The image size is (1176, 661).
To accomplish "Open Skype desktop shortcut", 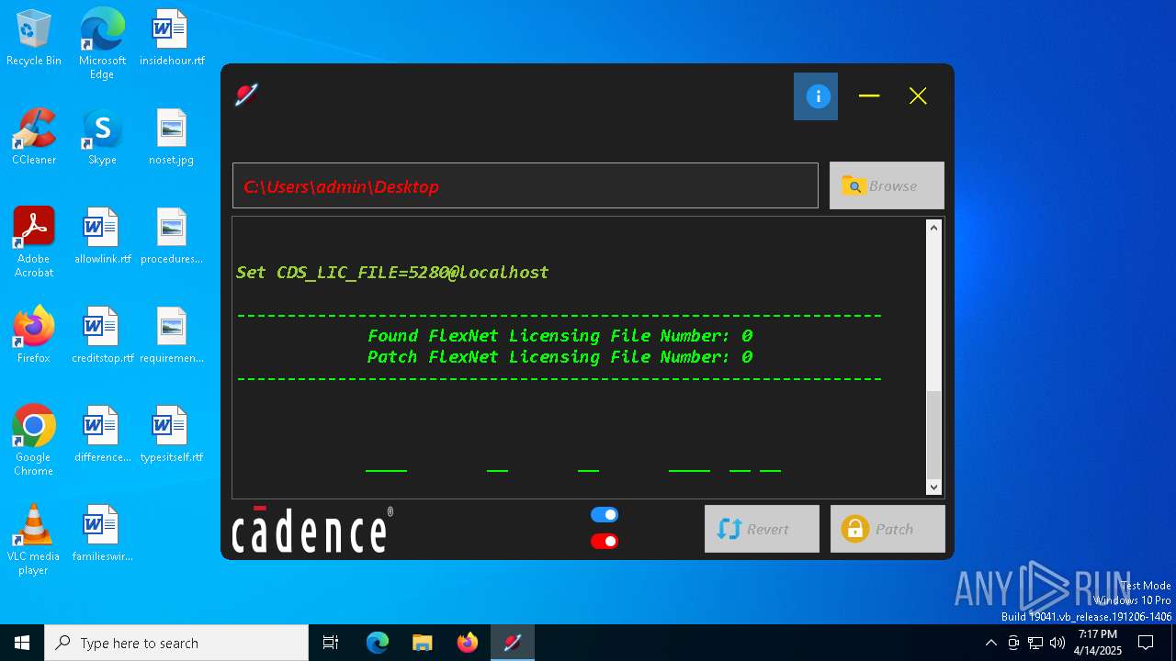I will click(102, 138).
